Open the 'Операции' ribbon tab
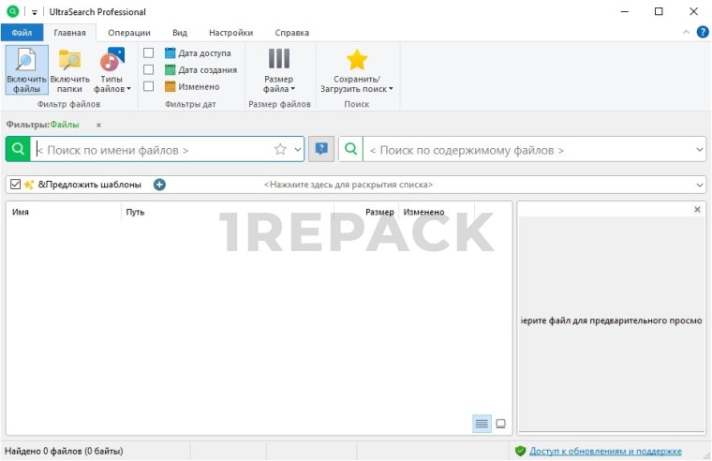The width and height of the screenshot is (712, 461). pyautogui.click(x=129, y=33)
